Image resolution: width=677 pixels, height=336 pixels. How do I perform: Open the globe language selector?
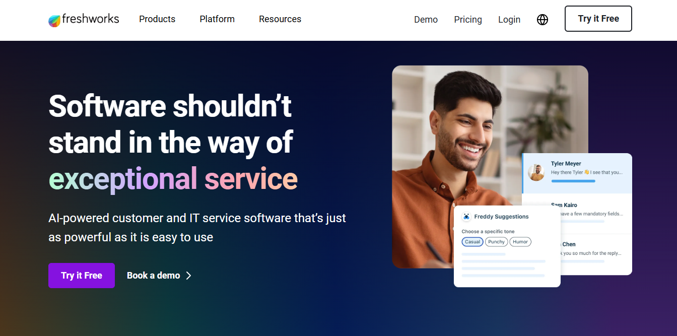[x=542, y=19]
